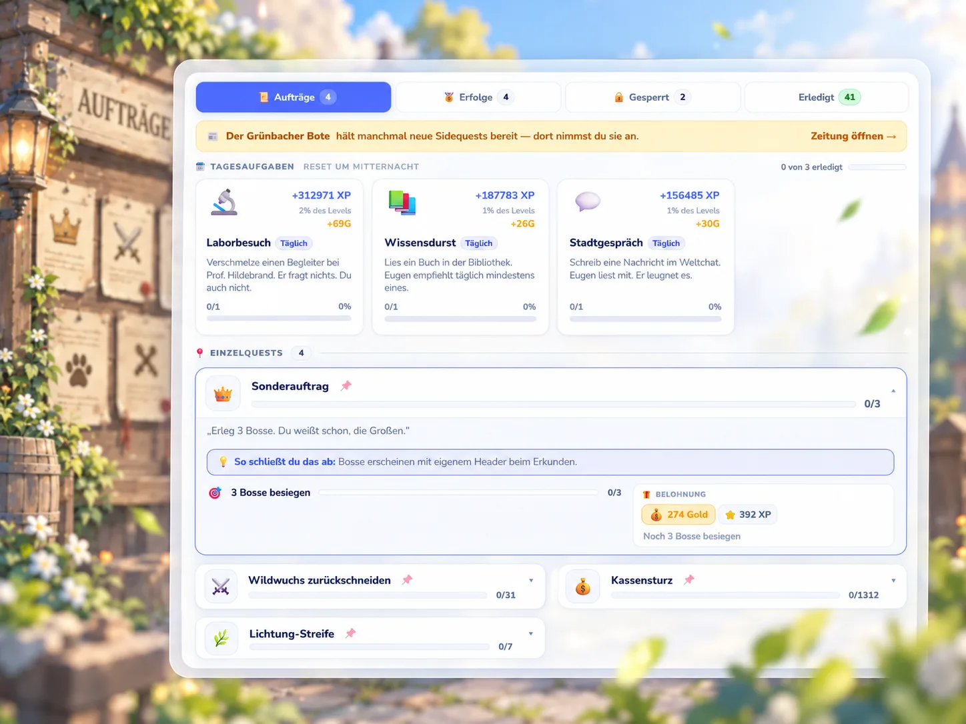Click the map pin icon beside Einzelquests
Image resolution: width=966 pixels, height=724 pixels.
point(200,353)
